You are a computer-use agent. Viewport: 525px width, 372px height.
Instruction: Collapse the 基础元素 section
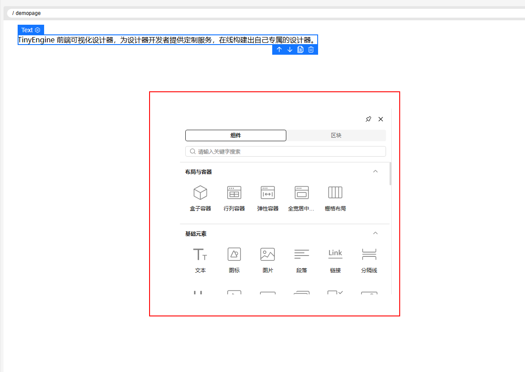point(375,233)
